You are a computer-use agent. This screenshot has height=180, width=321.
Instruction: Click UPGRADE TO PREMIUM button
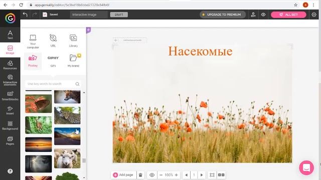coord(222,14)
